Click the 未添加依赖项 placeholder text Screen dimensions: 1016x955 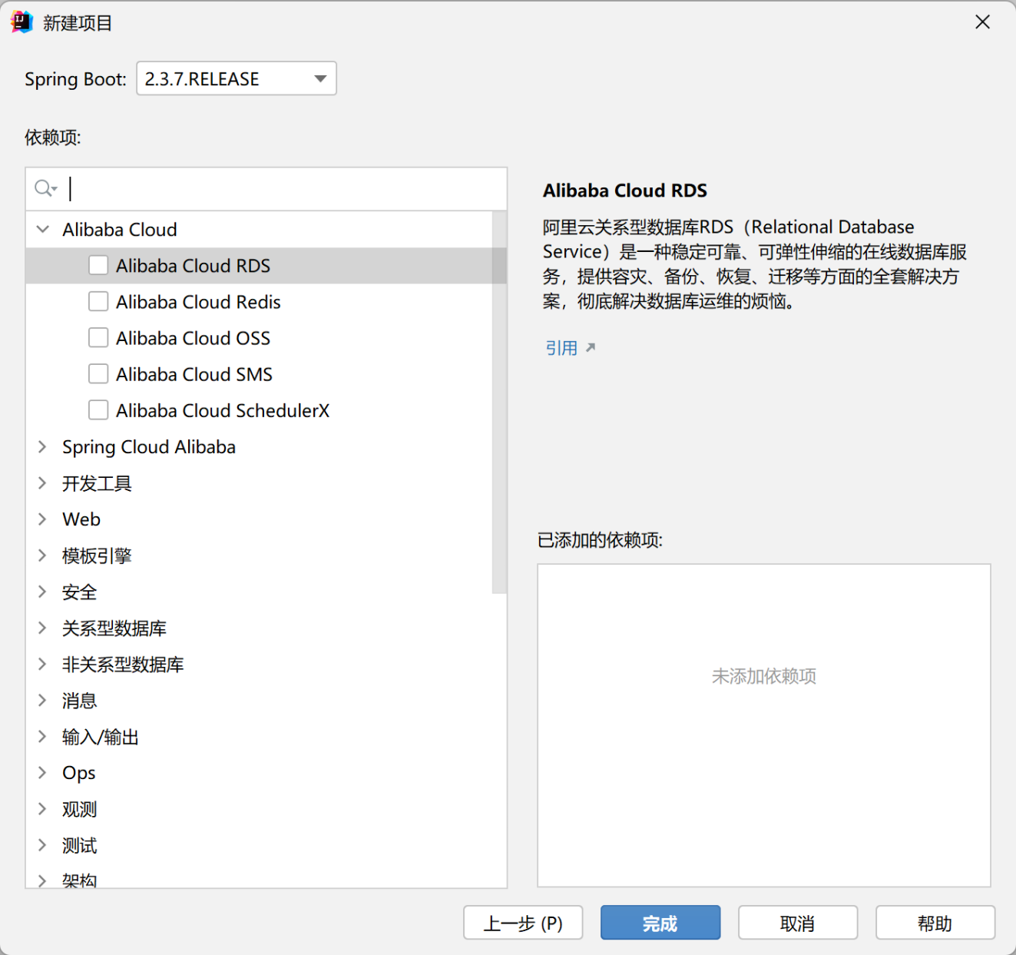pyautogui.click(x=764, y=676)
